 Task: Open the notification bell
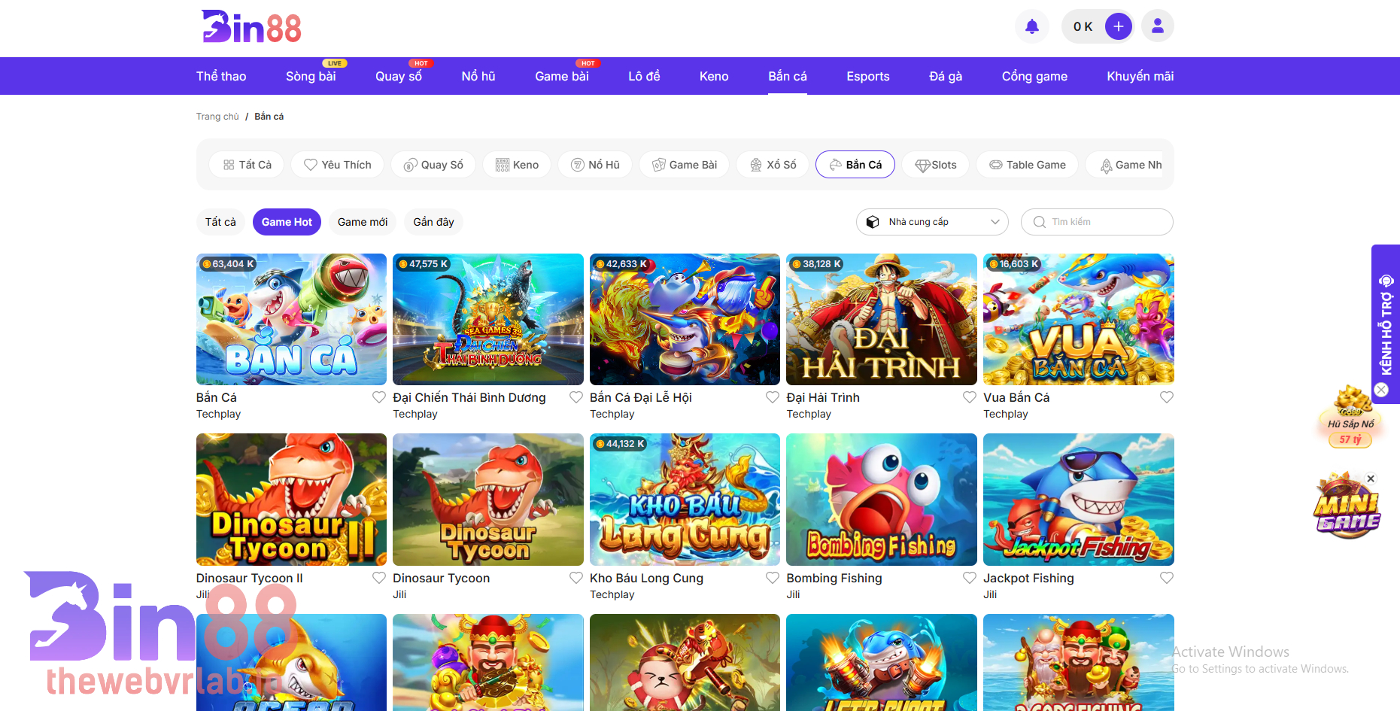coord(1031,26)
